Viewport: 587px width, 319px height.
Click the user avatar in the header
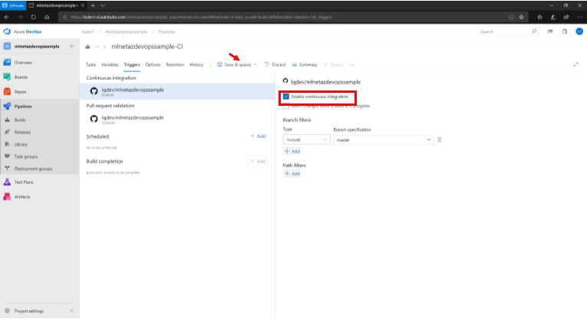pyautogui.click(x=578, y=31)
